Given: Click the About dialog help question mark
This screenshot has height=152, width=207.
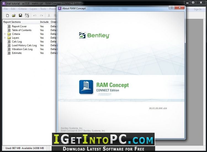Looking at the screenshot, I should (172, 7).
